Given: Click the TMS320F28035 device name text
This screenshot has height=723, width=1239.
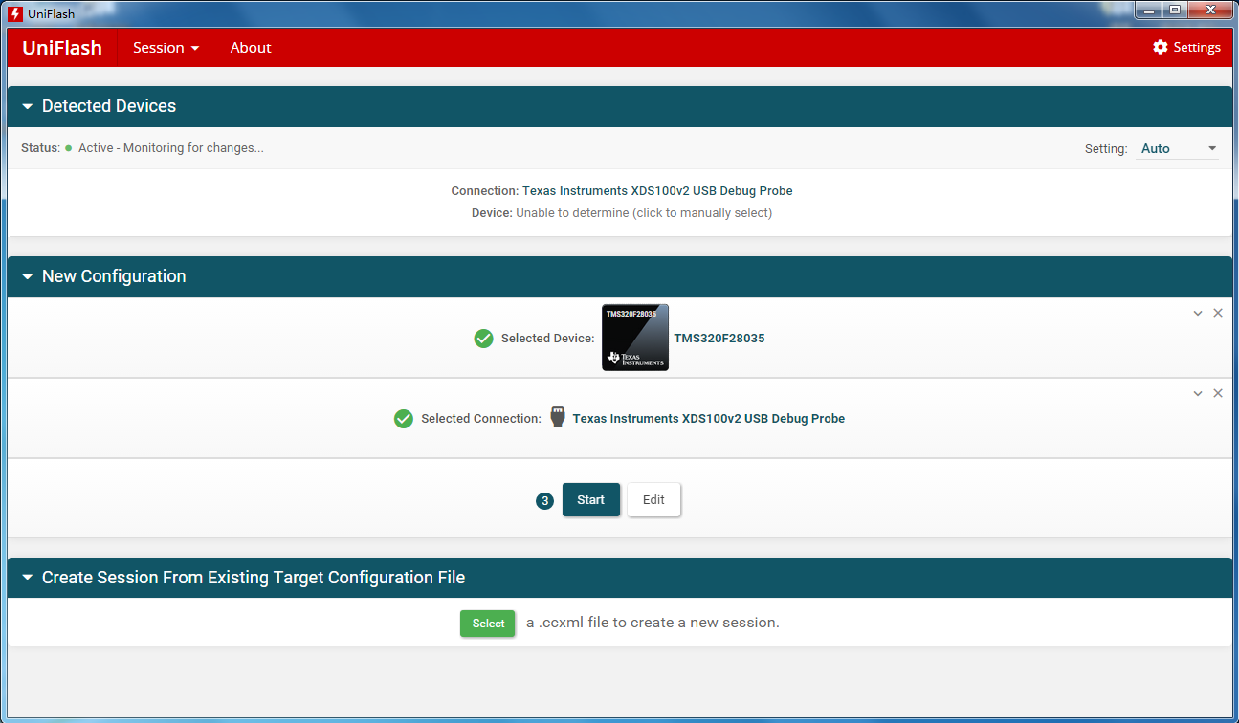Looking at the screenshot, I should coord(719,339).
